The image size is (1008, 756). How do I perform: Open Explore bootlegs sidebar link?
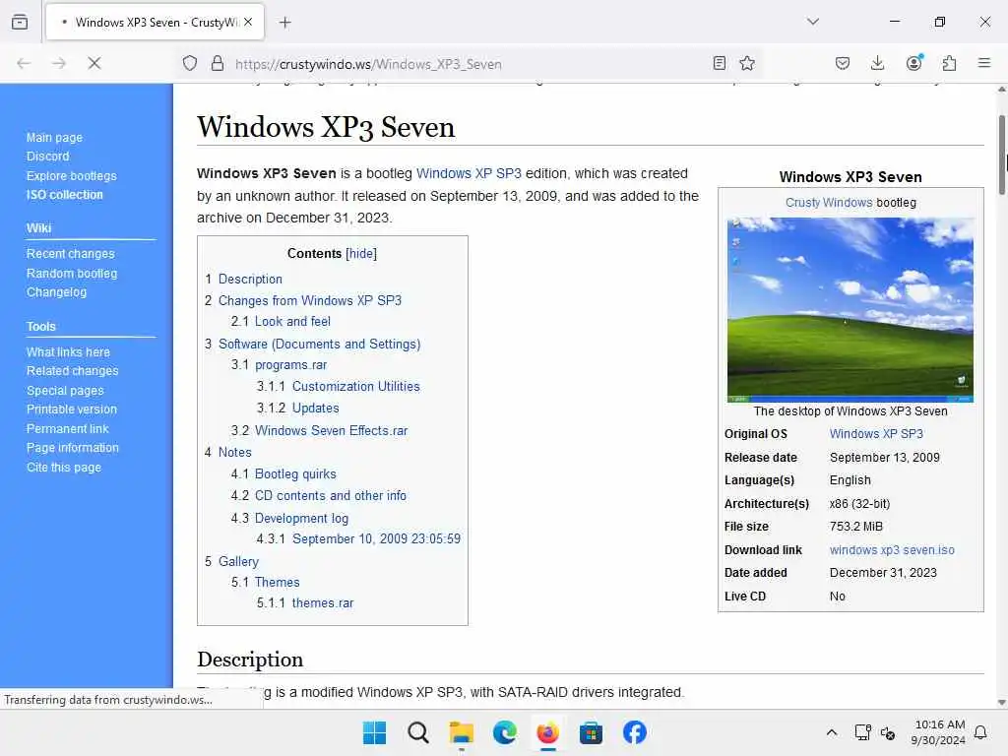[x=71, y=175]
